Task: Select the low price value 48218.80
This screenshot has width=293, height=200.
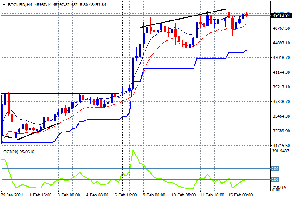Action: tap(79, 5)
